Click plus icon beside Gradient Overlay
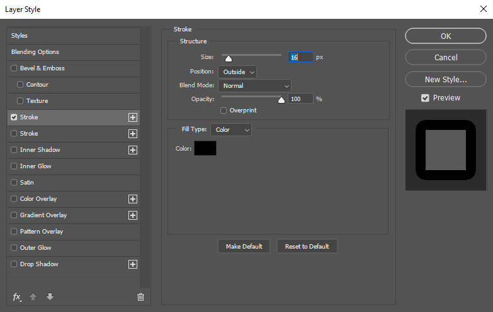Screen dimensions: 493x312 pos(133,215)
